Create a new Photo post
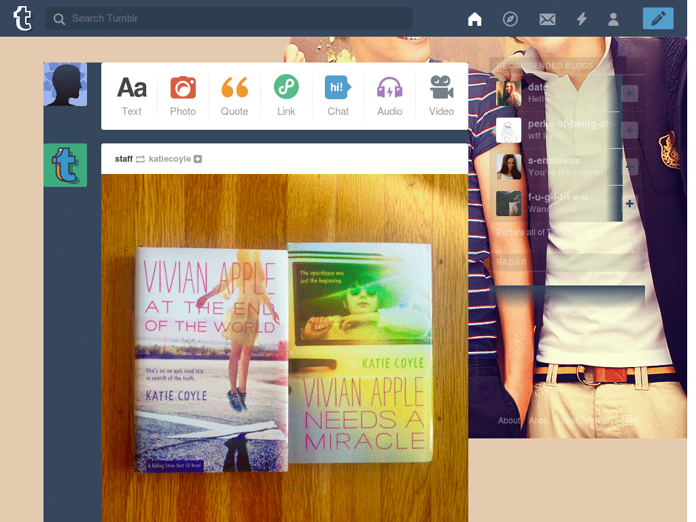Screen dimensions: 696x522 click(x=183, y=96)
